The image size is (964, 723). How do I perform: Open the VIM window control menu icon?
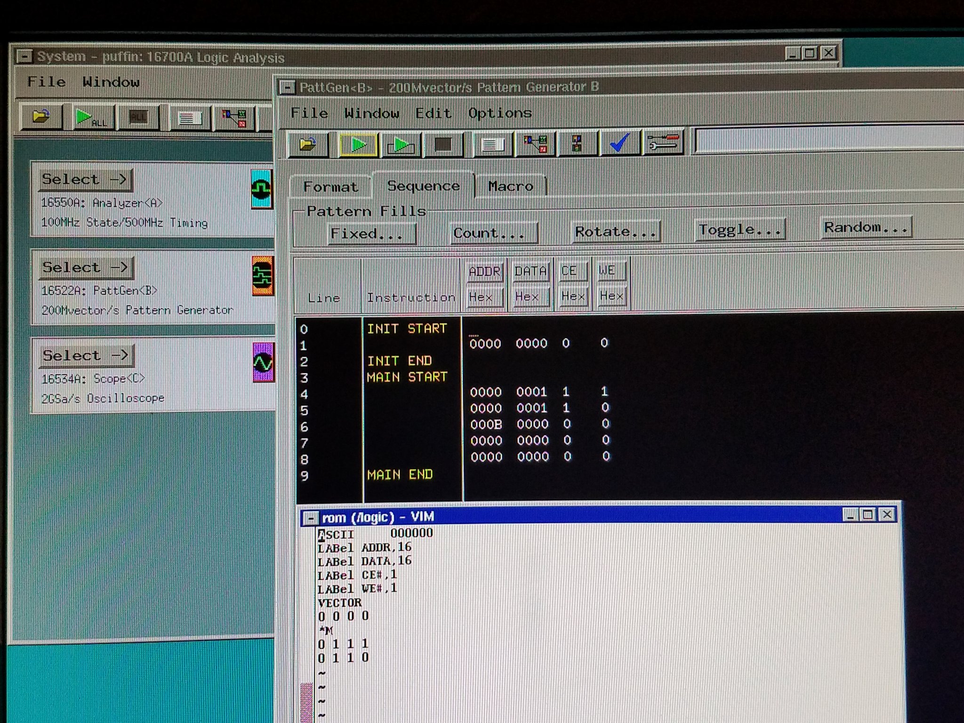(311, 519)
